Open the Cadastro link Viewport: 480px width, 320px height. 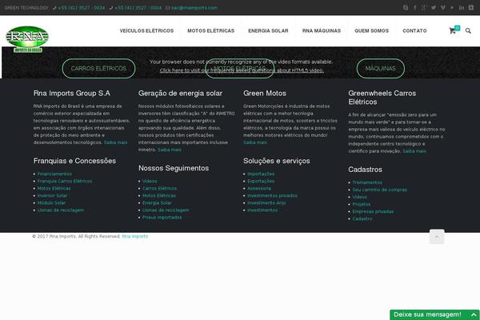(362, 218)
